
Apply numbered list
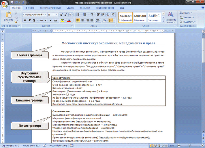click(85, 14)
